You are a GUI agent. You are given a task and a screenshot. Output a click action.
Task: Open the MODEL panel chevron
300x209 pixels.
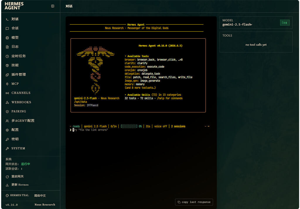[251, 25]
